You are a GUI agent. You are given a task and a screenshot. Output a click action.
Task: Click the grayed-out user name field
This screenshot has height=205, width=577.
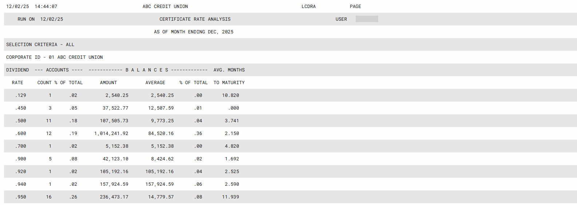point(367,19)
